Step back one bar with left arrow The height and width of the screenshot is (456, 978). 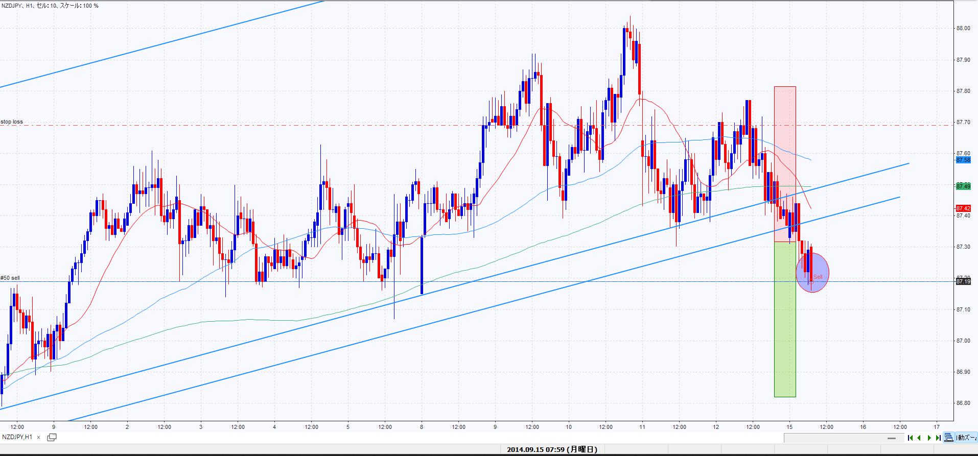919,438
